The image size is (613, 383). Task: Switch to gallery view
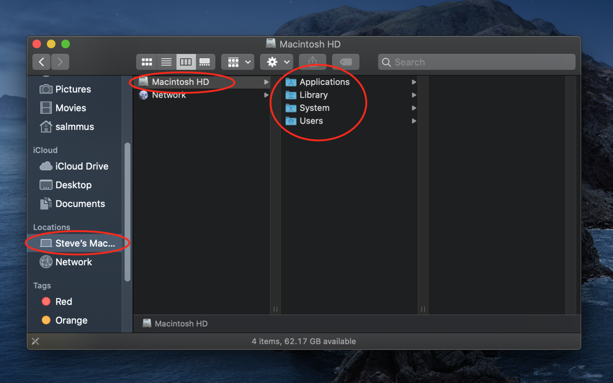point(205,62)
